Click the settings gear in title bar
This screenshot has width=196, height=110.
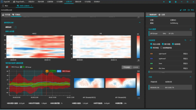[x=175, y=2]
